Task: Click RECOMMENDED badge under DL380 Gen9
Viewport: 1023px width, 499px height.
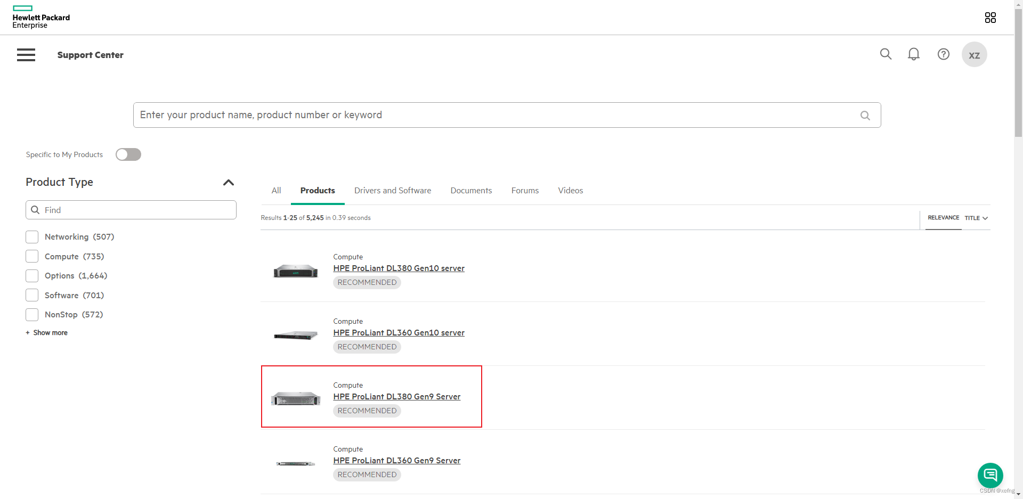Action: tap(367, 411)
